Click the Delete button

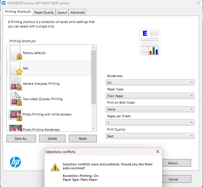click(x=52, y=139)
